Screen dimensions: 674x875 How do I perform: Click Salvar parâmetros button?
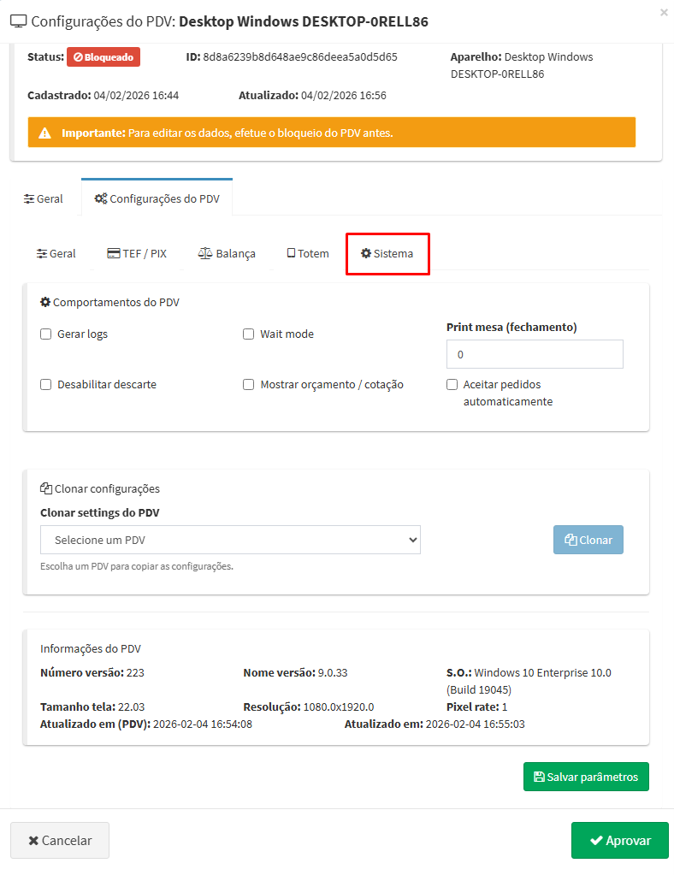586,777
